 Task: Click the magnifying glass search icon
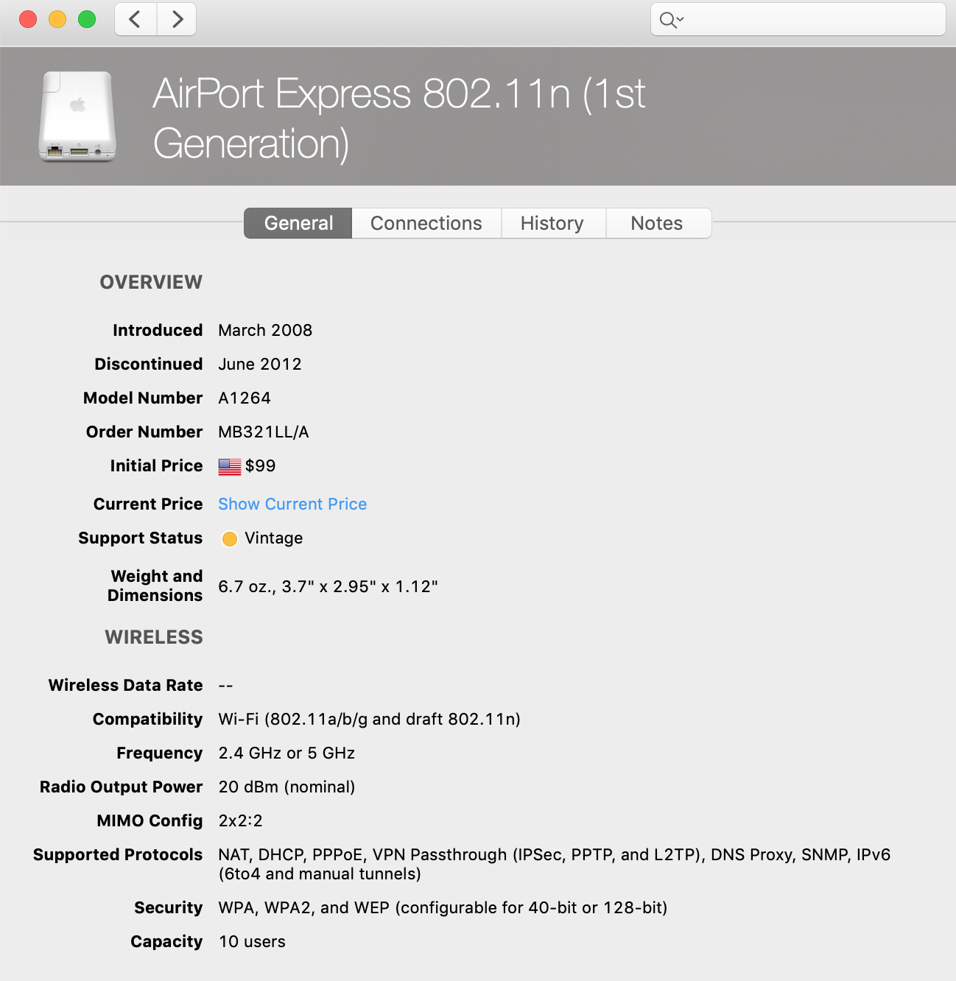(x=669, y=20)
